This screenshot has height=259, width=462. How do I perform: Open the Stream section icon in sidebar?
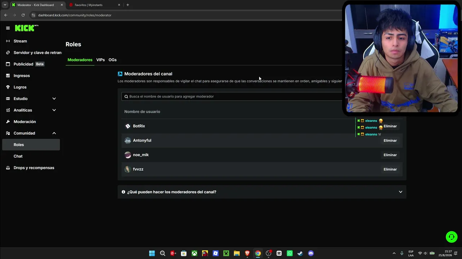pos(8,41)
